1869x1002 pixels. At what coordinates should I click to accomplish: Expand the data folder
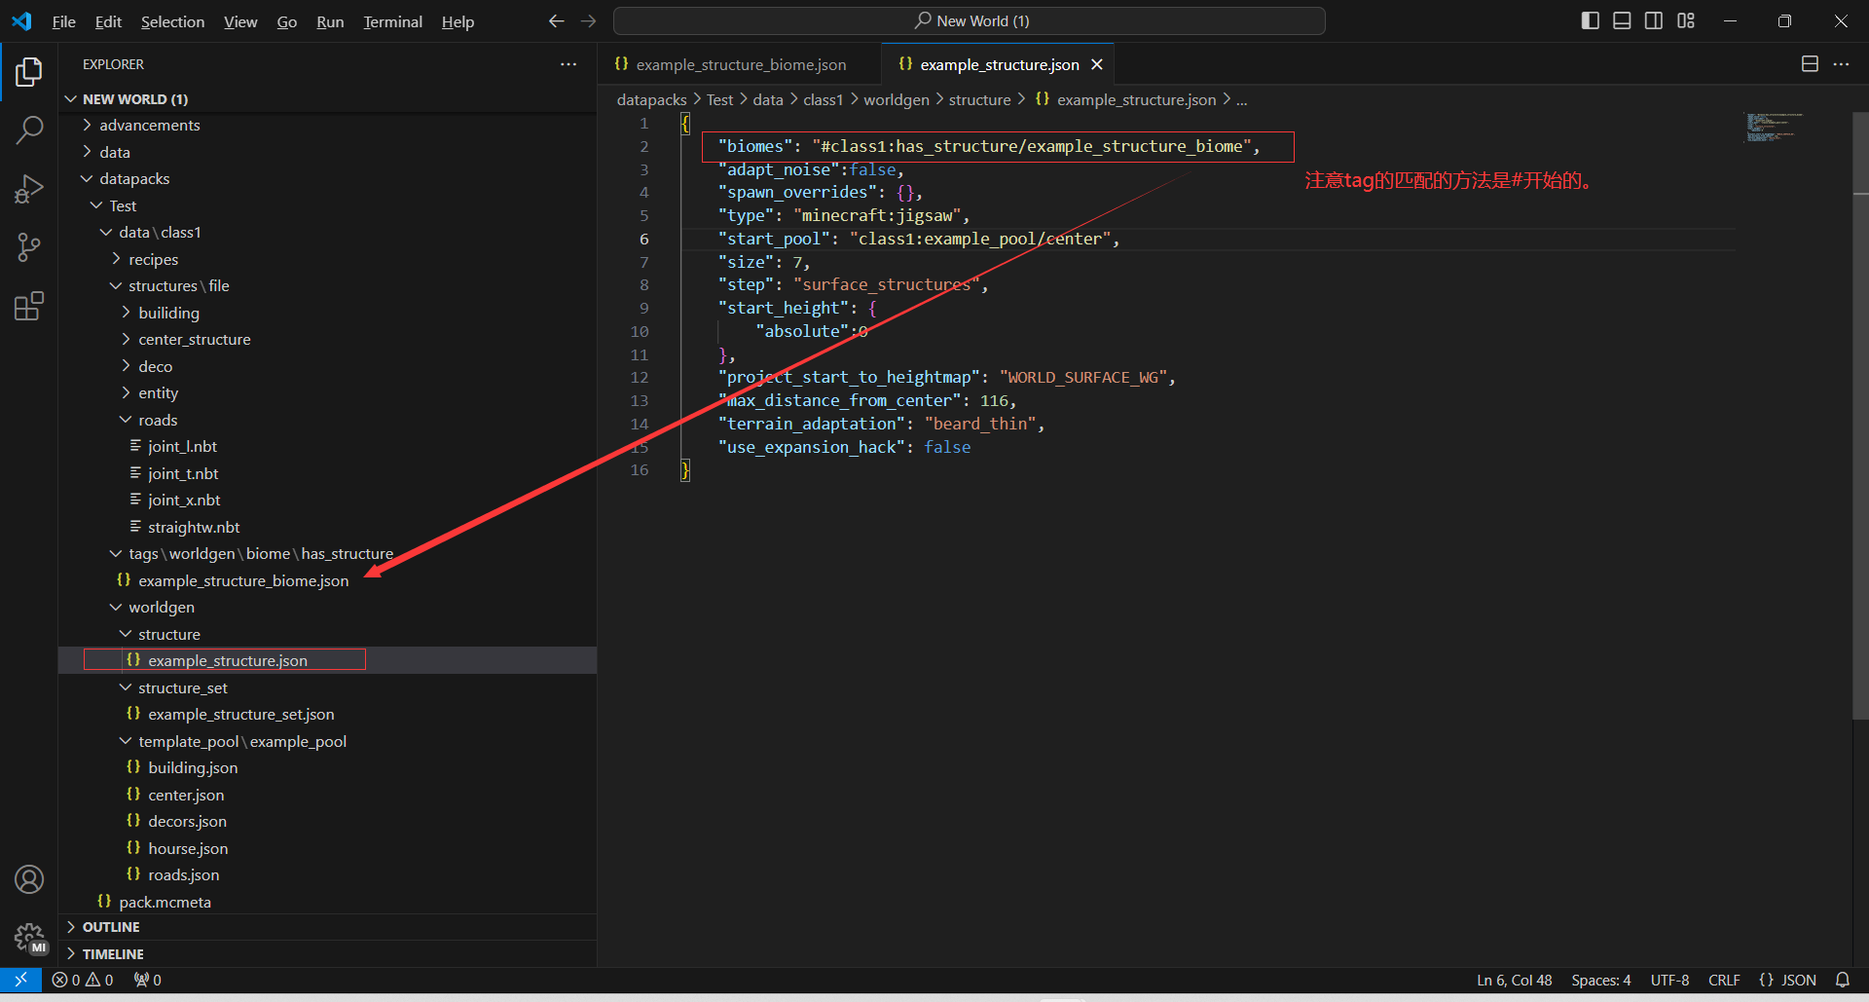pyautogui.click(x=327, y=152)
